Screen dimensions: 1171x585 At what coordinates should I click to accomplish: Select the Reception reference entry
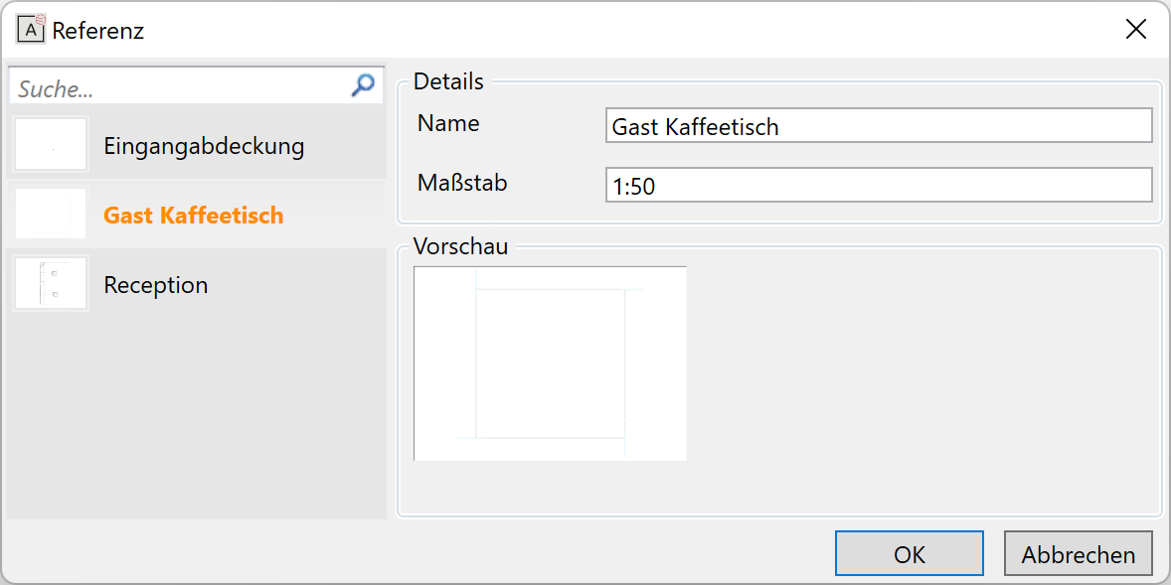(x=155, y=284)
